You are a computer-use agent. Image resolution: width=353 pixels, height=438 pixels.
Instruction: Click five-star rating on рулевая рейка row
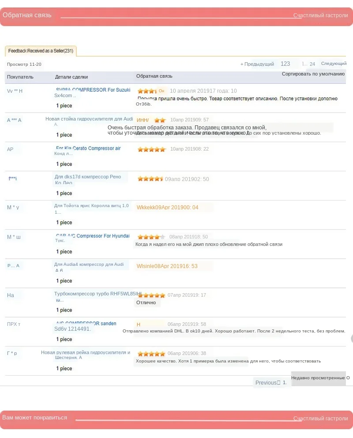point(151,353)
